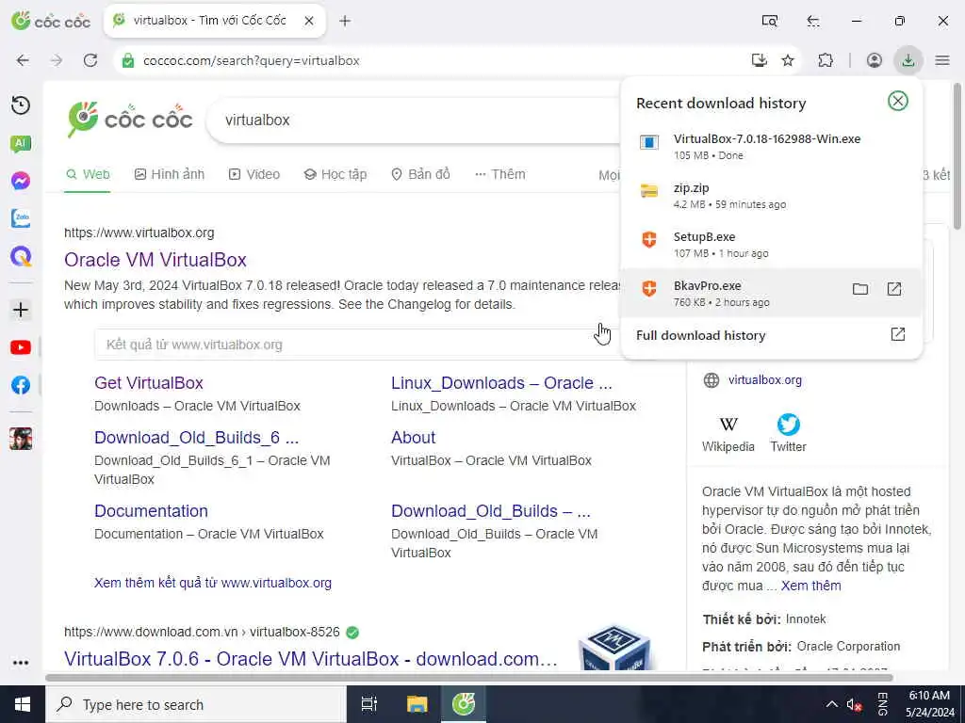Open the Documentation link

[151, 511]
